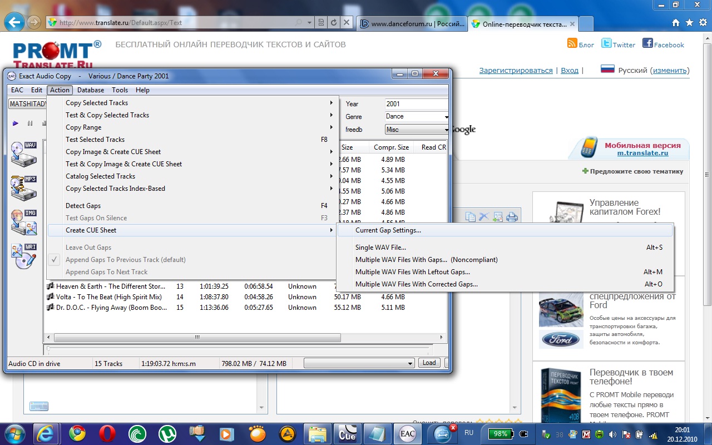Click the IMG copy image icon
This screenshot has width=712, height=445.
pyautogui.click(x=24, y=222)
